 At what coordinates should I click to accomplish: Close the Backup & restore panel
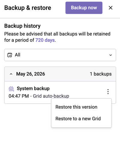pyautogui.click(x=110, y=8)
